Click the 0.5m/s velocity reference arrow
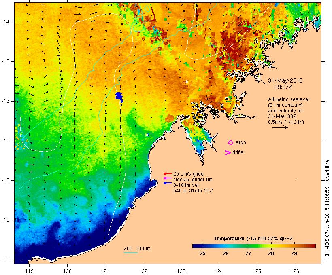 (x=280, y=127)
